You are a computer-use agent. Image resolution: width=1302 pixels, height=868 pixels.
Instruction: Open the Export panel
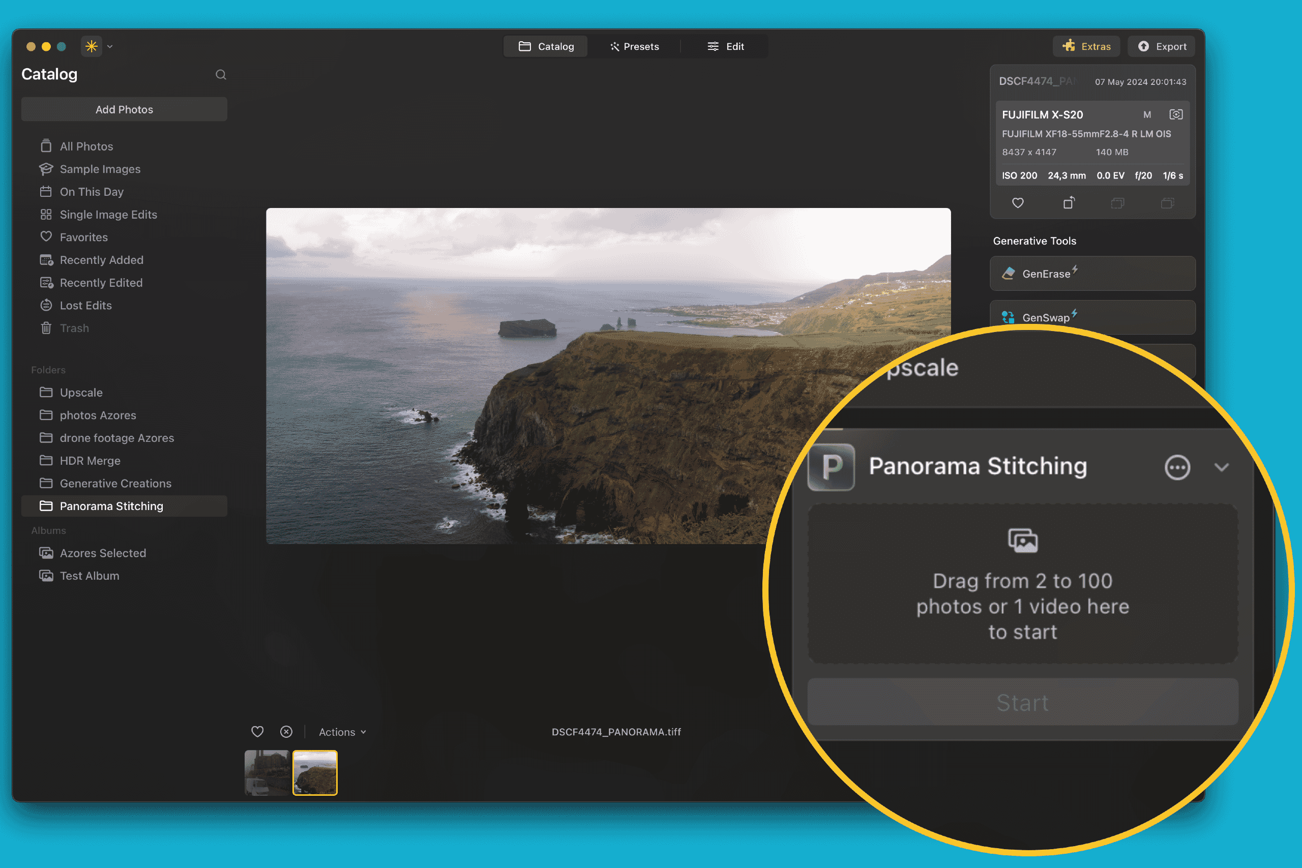(1161, 46)
